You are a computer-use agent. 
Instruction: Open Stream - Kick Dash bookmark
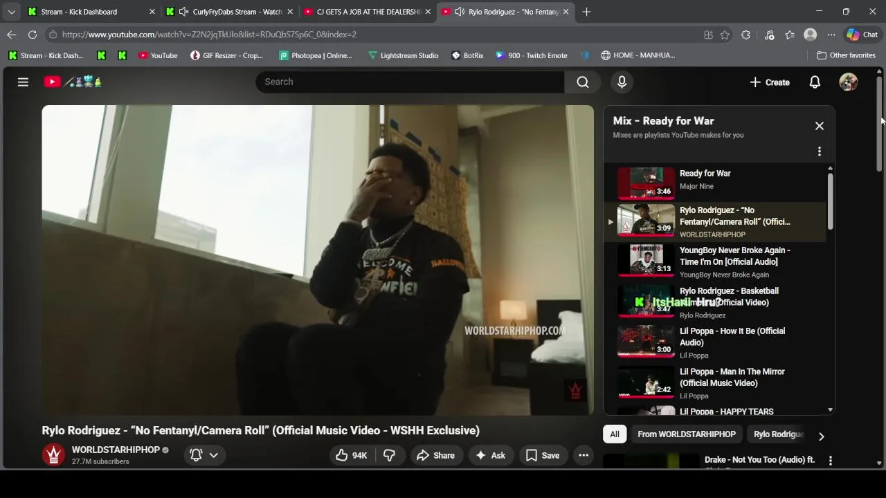tap(46, 55)
